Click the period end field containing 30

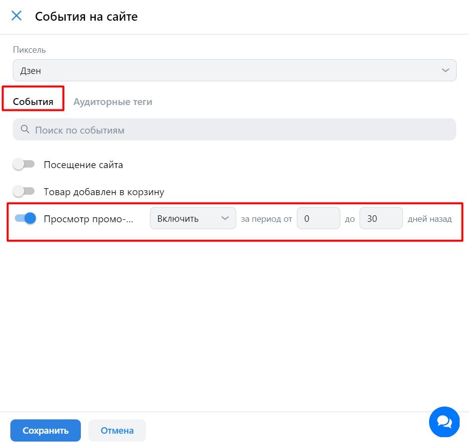[381, 218]
